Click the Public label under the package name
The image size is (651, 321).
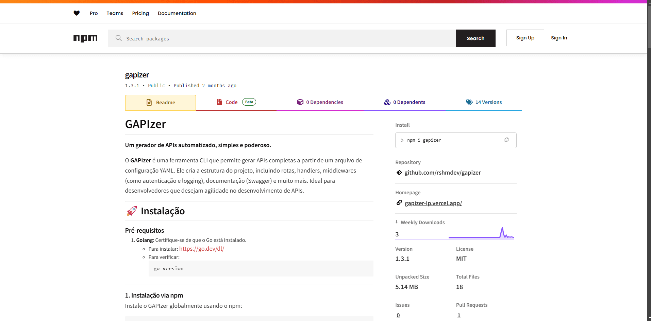pos(156,86)
